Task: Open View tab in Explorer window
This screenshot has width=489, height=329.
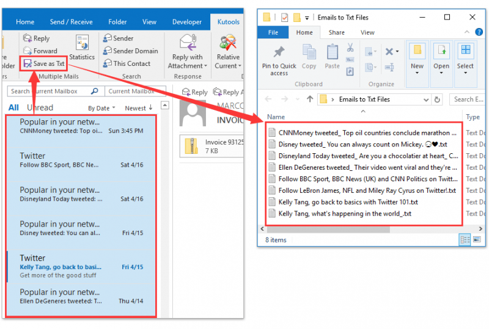Action: coord(367,32)
